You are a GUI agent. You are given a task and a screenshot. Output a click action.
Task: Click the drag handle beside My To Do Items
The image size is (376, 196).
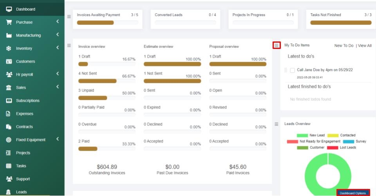pyautogui.click(x=277, y=46)
